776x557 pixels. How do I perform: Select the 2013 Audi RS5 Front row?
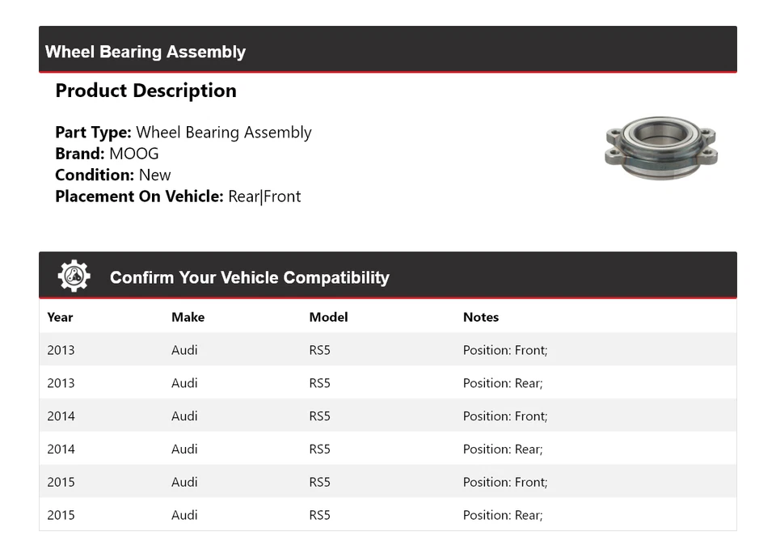tap(387, 350)
